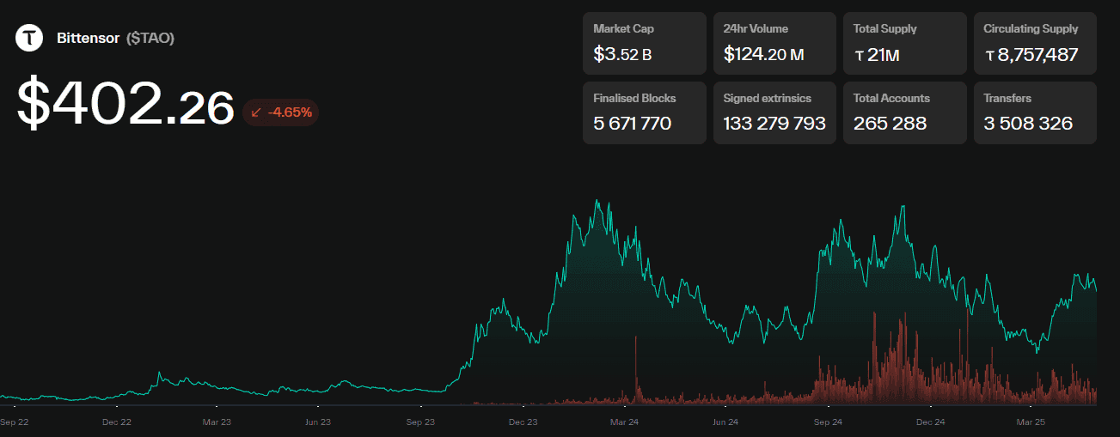
Task: Open the 24hr Volume stat card
Action: 774,43
